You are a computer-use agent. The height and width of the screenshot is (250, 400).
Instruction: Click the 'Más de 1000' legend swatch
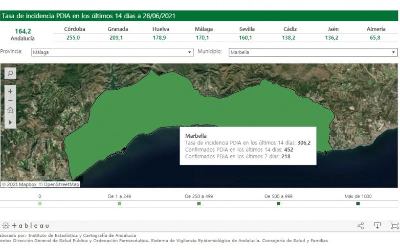[x=358, y=204]
